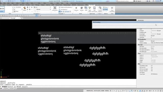Open the Help question mark icon
The width and height of the screenshot is (163, 92).
click(153, 1)
